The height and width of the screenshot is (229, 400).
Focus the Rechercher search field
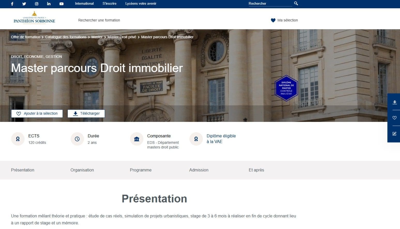pyautogui.click(x=270, y=3)
